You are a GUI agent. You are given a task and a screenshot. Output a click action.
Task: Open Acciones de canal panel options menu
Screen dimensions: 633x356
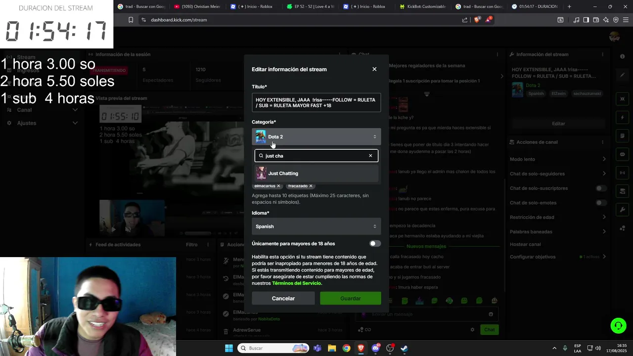[x=602, y=142]
